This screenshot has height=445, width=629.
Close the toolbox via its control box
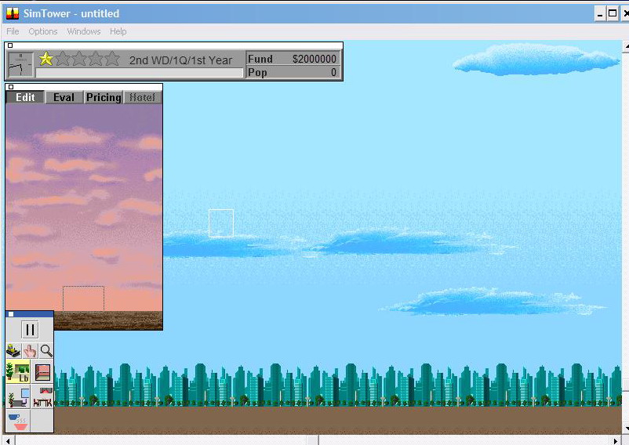[x=11, y=314]
